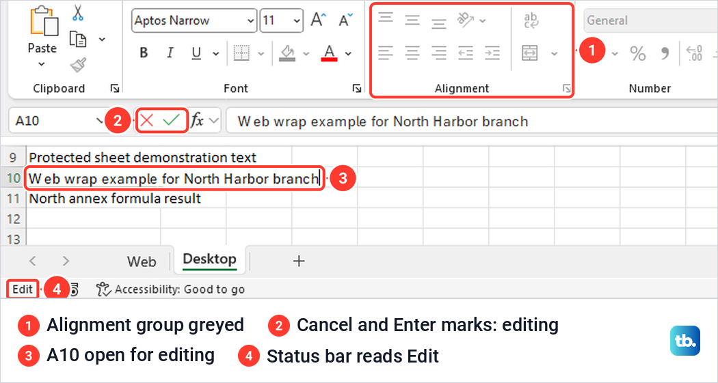This screenshot has height=383, width=718.
Task: Expand the underline style arrow
Action: pyautogui.click(x=215, y=54)
